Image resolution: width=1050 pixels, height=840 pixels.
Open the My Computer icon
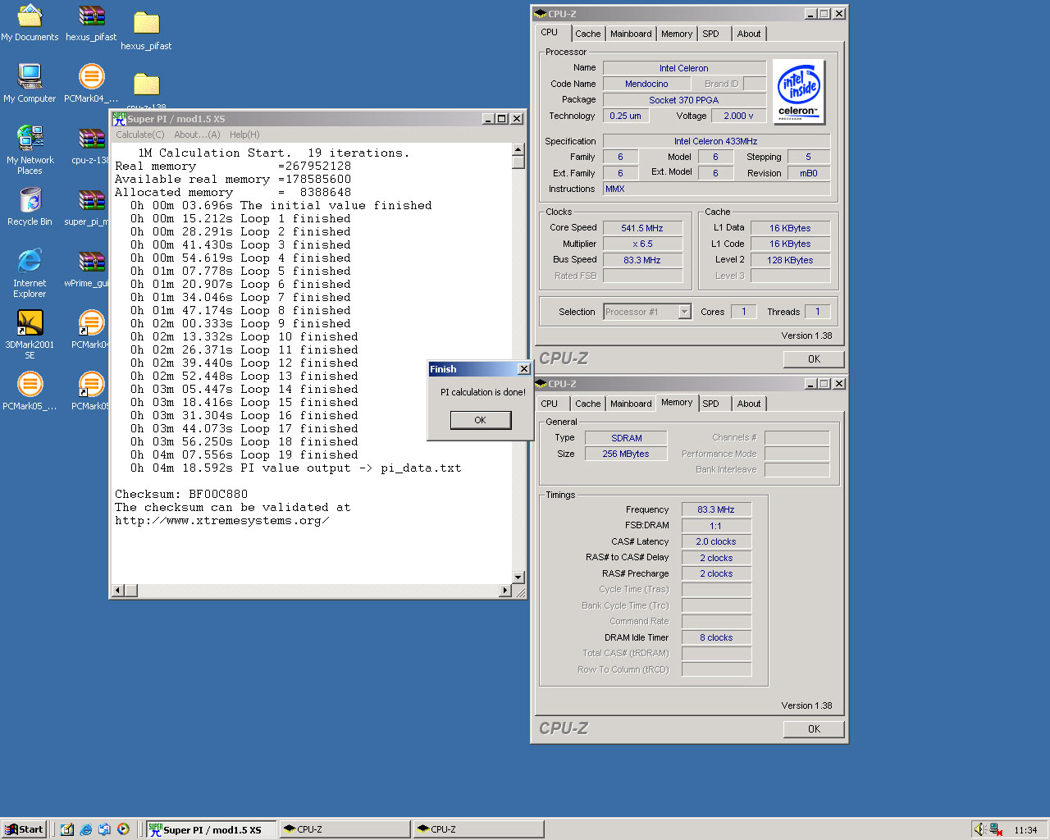coord(30,83)
